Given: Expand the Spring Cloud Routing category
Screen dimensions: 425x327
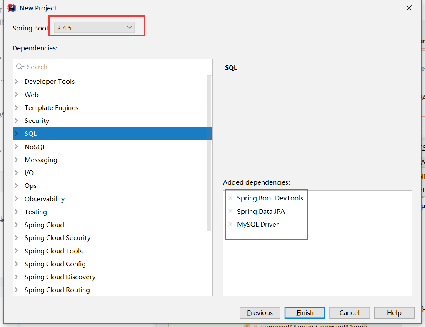Looking at the screenshot, I should tap(17, 290).
